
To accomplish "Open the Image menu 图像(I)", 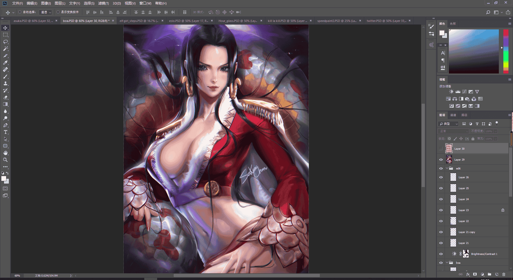I will (46, 3).
